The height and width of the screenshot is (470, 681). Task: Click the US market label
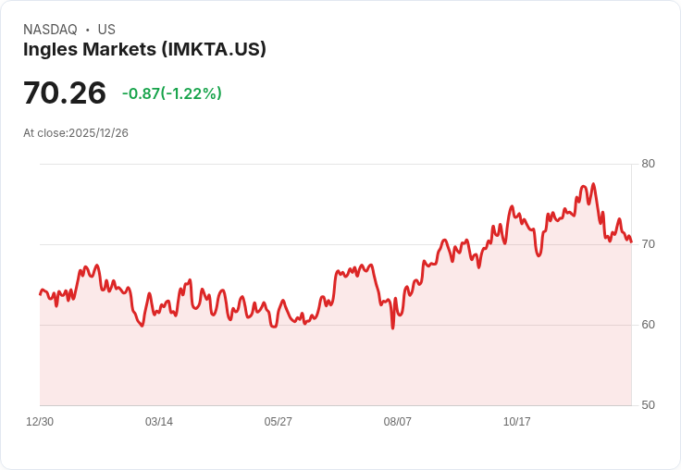coord(106,30)
